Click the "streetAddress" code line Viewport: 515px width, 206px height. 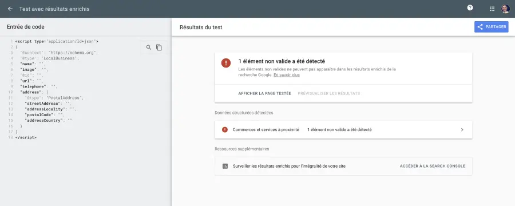coord(48,104)
